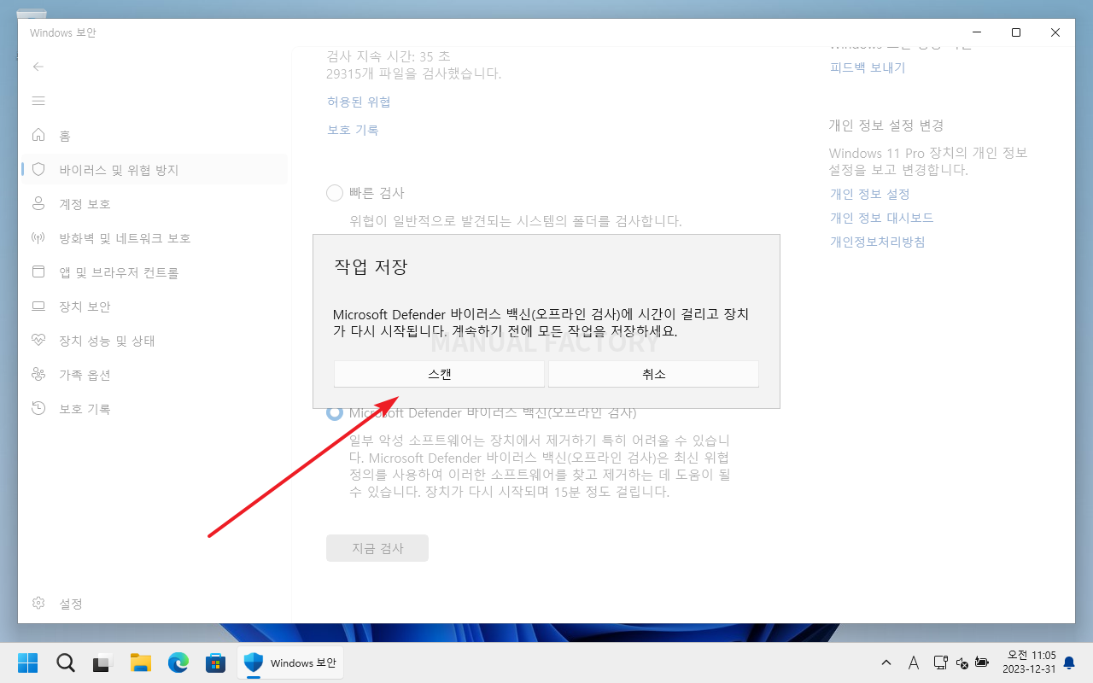
Task: Launch File Explorer from the taskbar
Action: 140,663
